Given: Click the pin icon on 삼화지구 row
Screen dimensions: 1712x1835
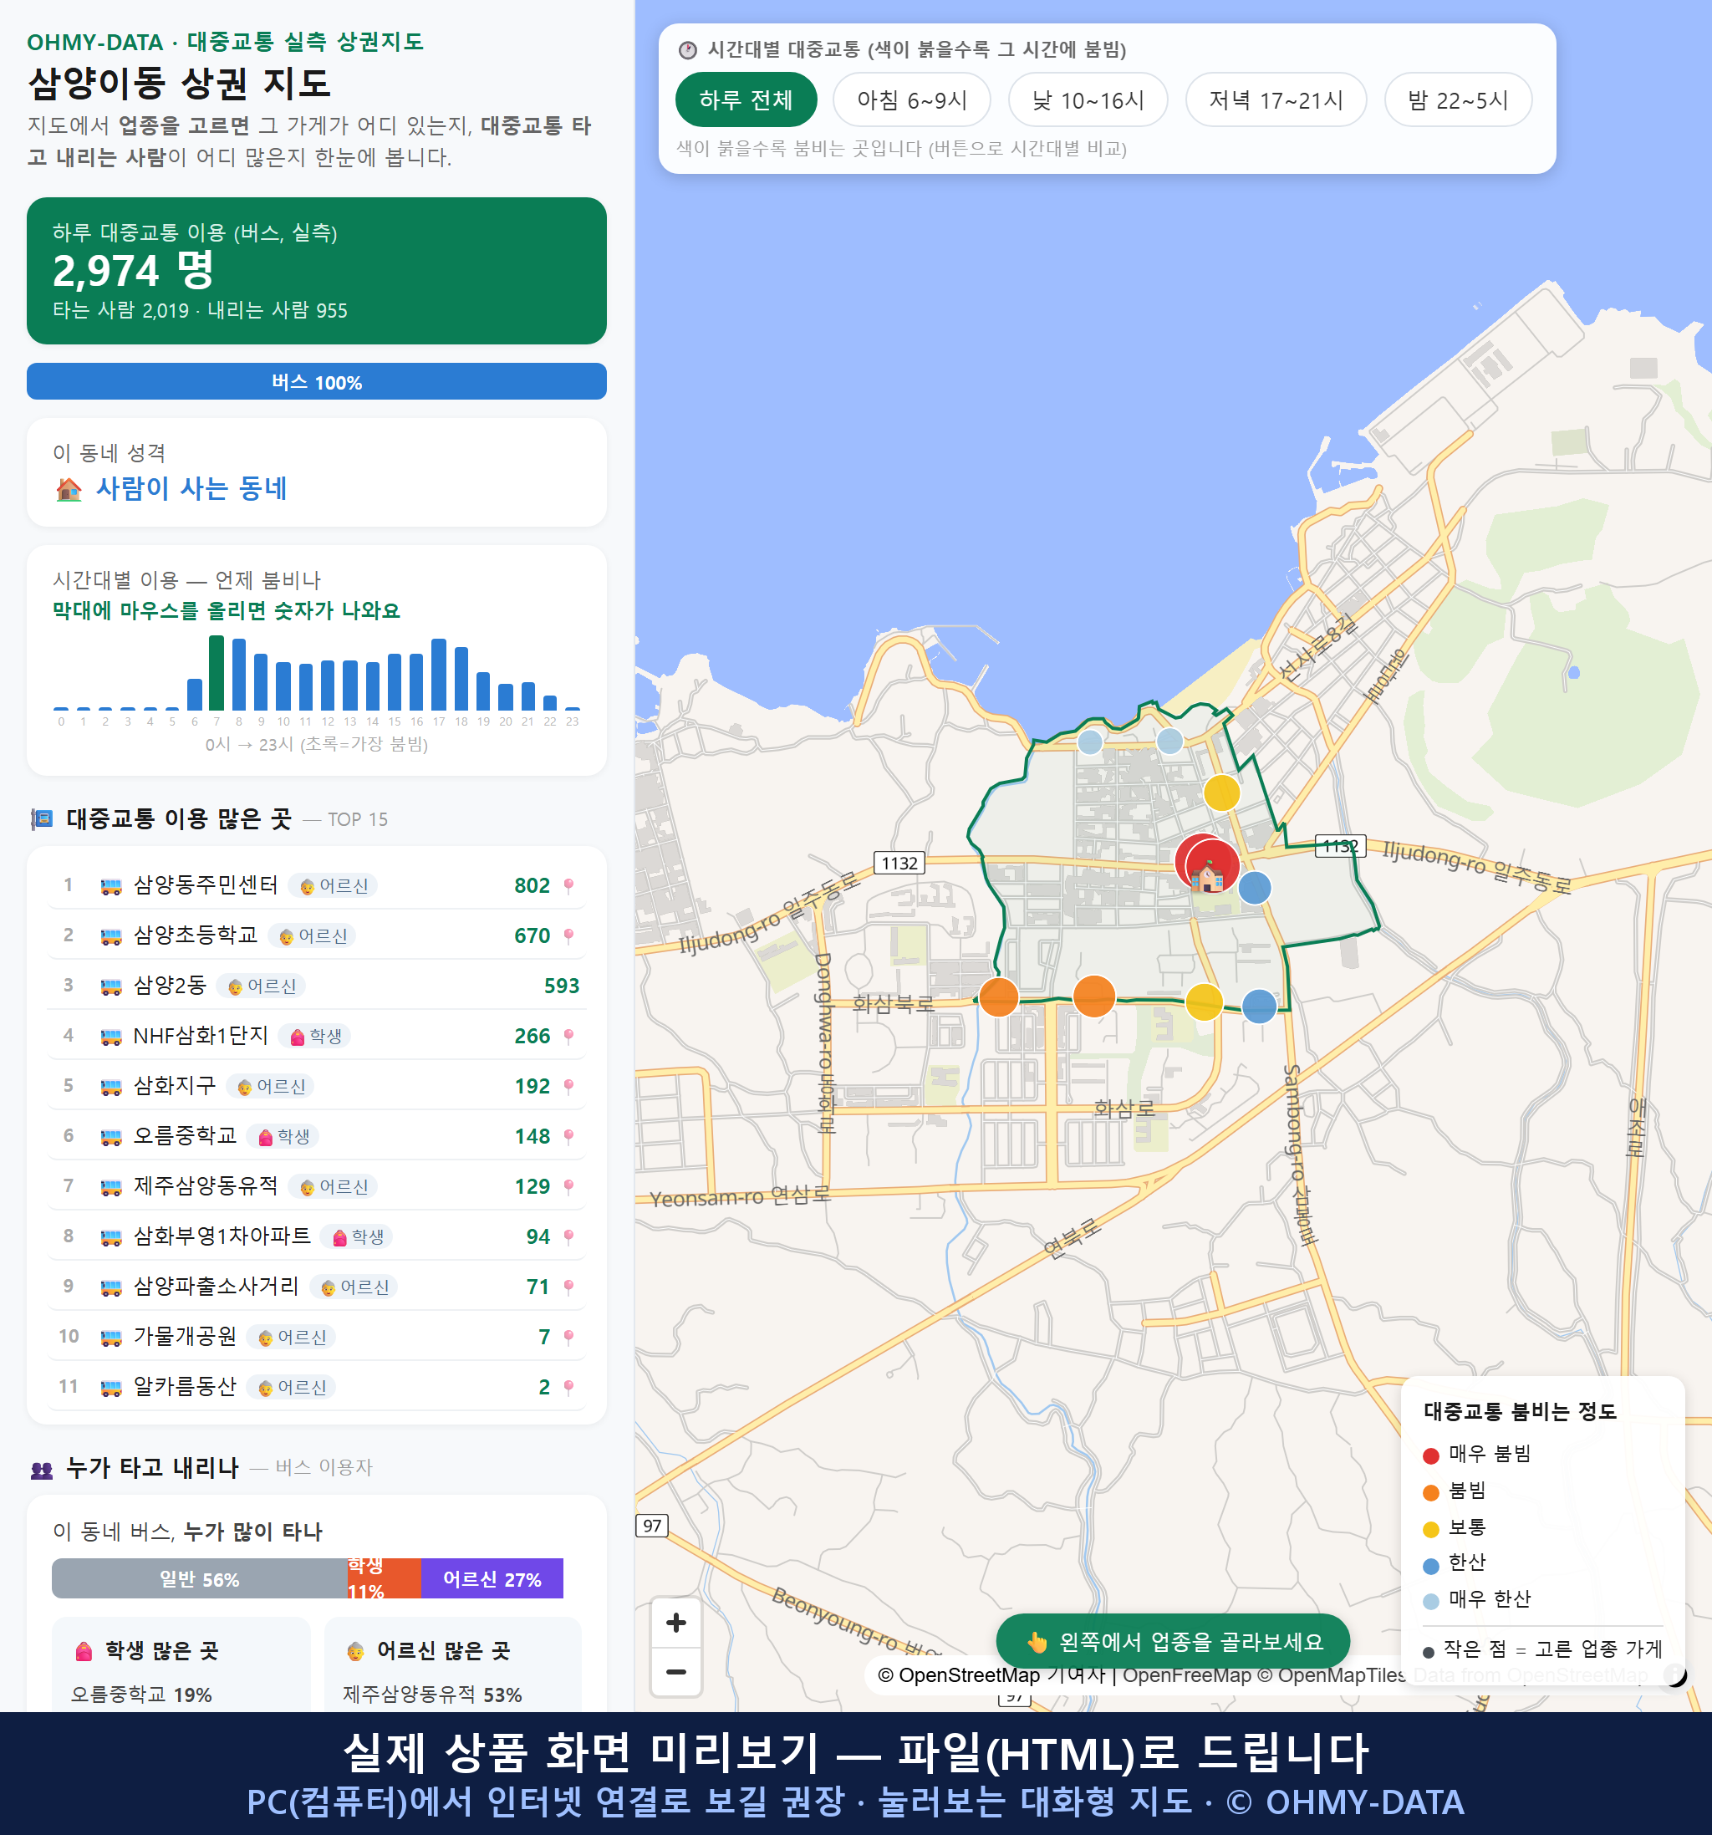Looking at the screenshot, I should coord(568,1087).
